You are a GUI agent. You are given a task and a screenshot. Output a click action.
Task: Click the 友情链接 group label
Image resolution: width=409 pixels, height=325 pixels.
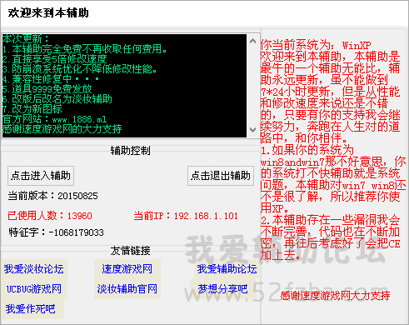[x=130, y=251]
